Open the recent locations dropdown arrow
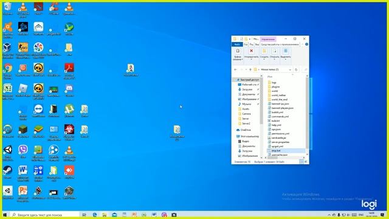Image resolution: width=389 pixels, height=219 pixels. click(x=246, y=70)
